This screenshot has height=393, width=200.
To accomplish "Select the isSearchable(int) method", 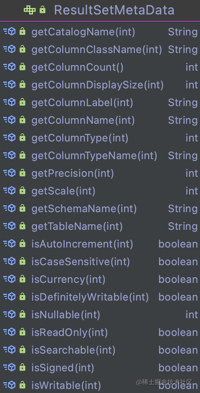I will point(73,350).
